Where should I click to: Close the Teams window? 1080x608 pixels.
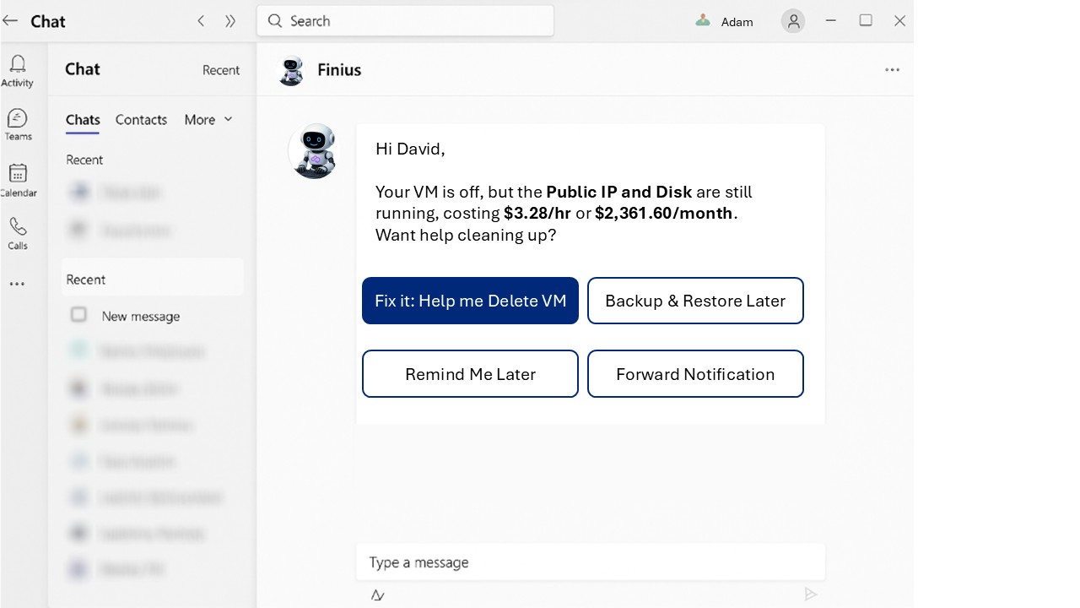click(x=899, y=21)
